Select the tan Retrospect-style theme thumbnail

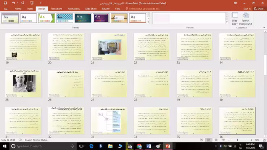click(119, 18)
